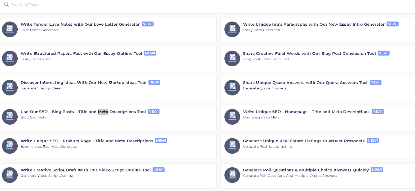Open Write Unique Intro Paragraphs tool link

(314, 24)
